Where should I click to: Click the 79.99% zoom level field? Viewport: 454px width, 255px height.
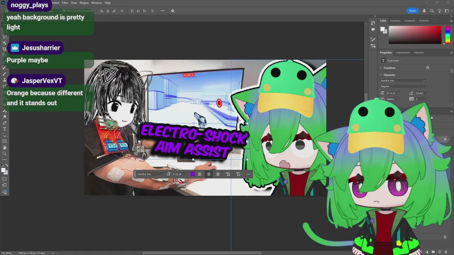click(x=6, y=253)
